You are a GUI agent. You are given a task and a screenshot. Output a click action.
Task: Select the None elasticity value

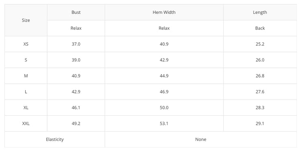(201, 139)
